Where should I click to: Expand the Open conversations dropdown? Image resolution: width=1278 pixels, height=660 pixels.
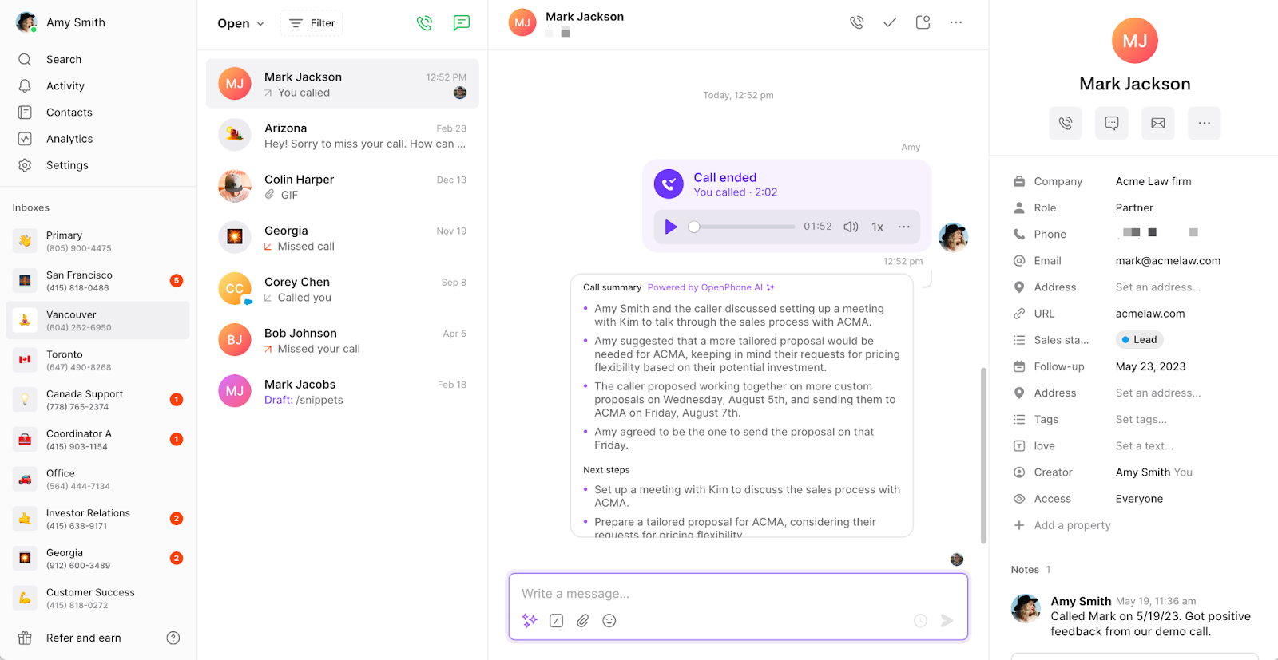tap(240, 23)
